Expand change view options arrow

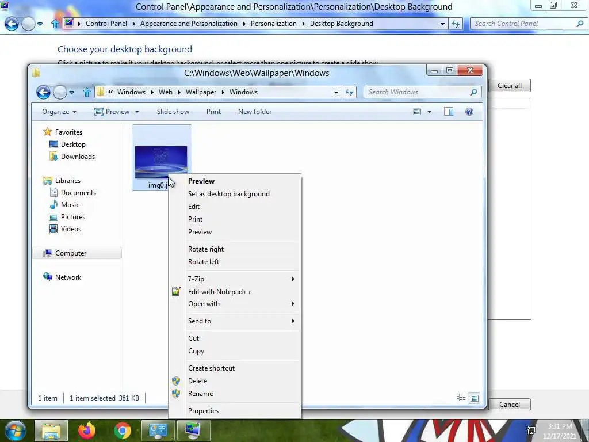pyautogui.click(x=429, y=112)
